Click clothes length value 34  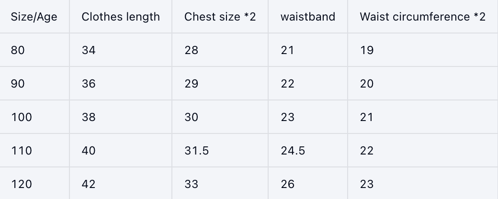tap(89, 50)
